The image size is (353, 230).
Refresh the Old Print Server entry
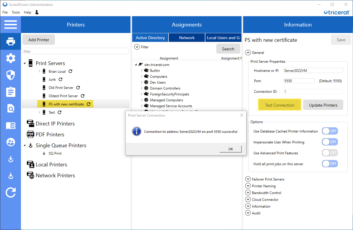(x=78, y=88)
